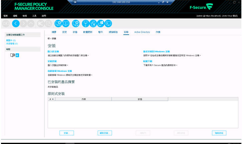Switch to the 警示 tab
The image size is (242, 144).
pos(100,32)
